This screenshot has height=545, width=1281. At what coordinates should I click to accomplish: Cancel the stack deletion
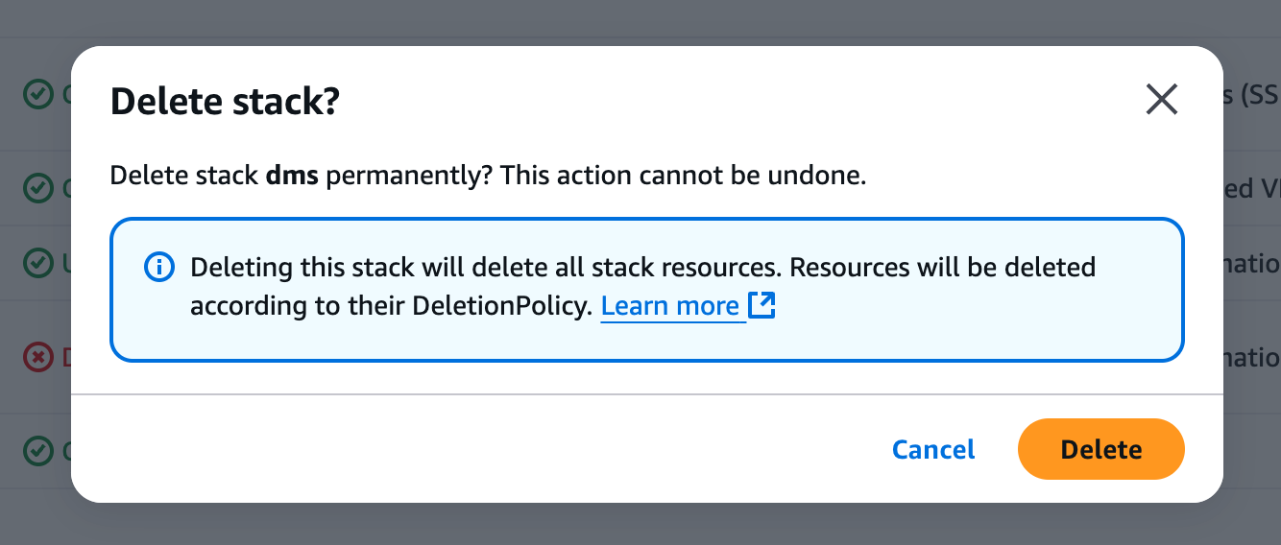[x=933, y=449]
